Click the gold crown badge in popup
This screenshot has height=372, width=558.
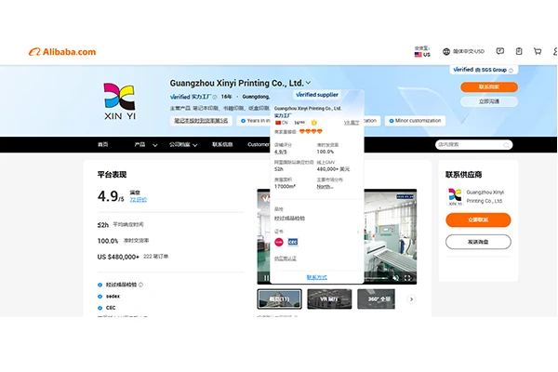[x=314, y=123]
